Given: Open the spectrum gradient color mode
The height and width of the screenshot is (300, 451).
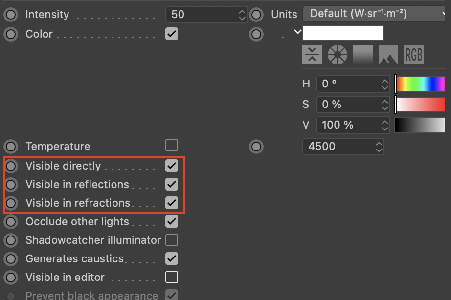Looking at the screenshot, I should (x=363, y=55).
